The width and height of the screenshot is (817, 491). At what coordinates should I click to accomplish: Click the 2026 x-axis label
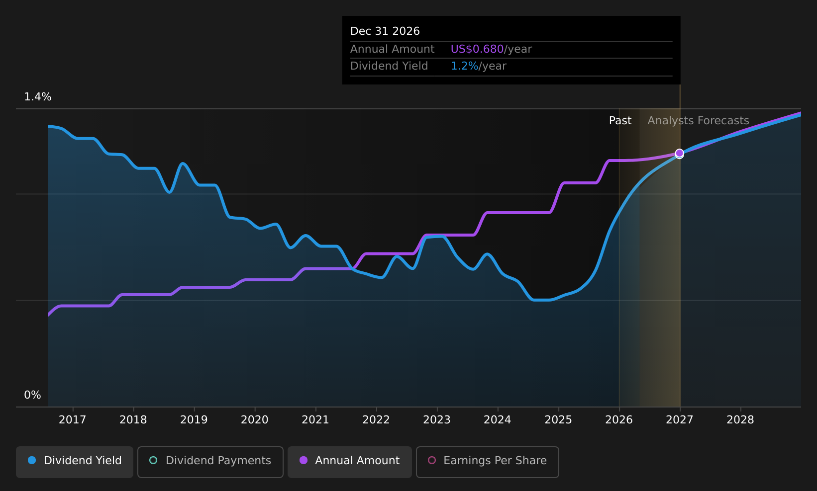[x=619, y=420]
